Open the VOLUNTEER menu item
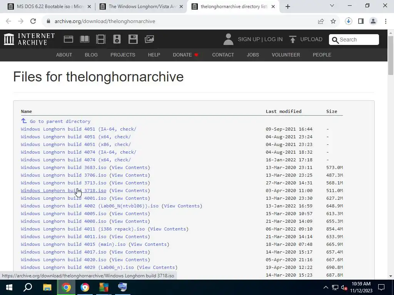 (286, 55)
